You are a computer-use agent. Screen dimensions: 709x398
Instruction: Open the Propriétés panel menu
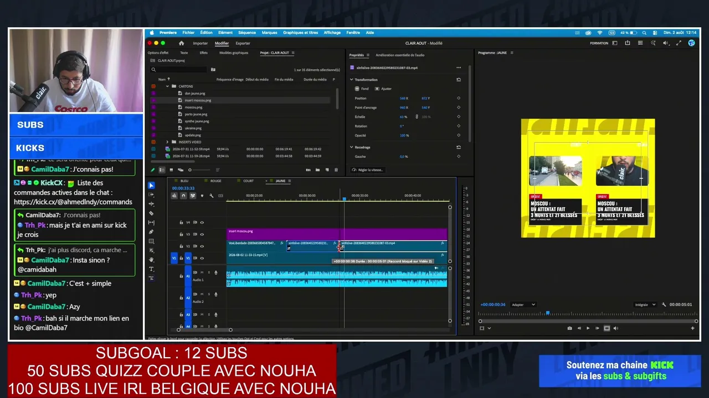[368, 55]
